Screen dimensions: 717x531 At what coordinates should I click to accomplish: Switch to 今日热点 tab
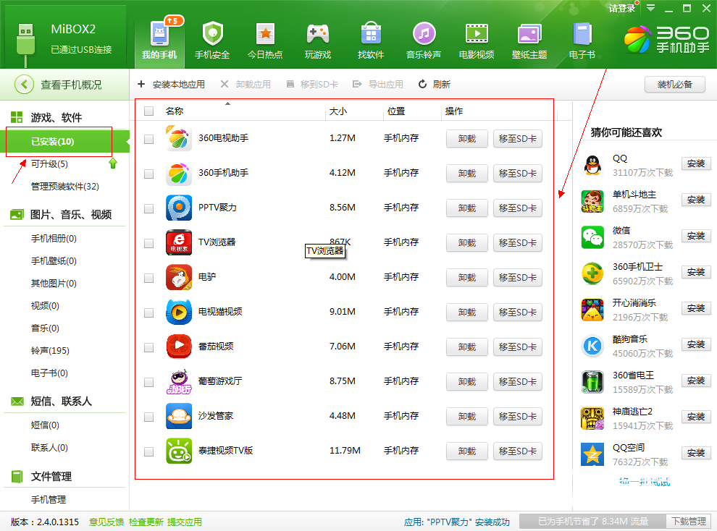point(265,41)
